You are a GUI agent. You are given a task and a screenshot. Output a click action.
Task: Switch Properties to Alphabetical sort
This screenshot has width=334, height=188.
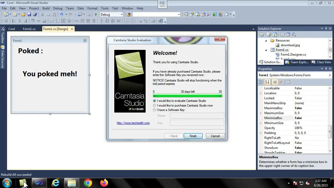tap(267, 82)
